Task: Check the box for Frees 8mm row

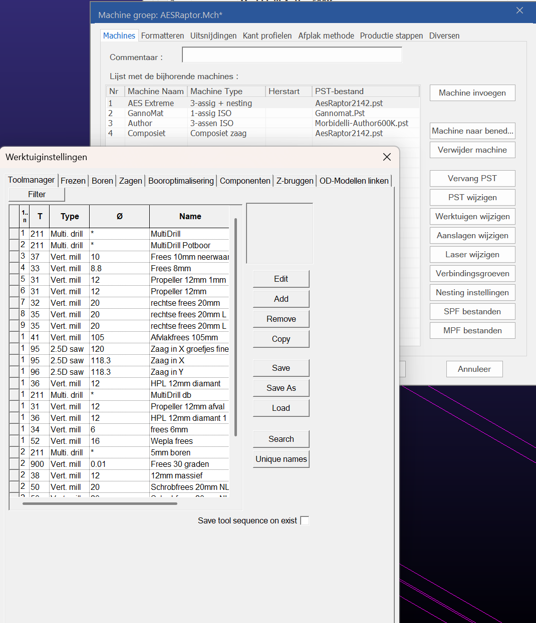Action: click(14, 268)
